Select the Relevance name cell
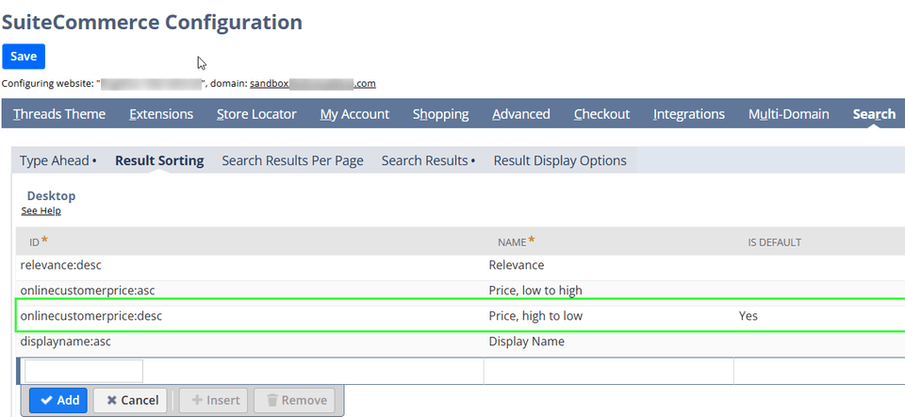The height and width of the screenshot is (417, 905). coord(609,265)
